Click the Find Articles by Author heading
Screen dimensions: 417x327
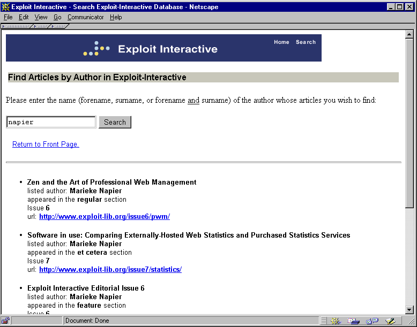pyautogui.click(x=97, y=77)
